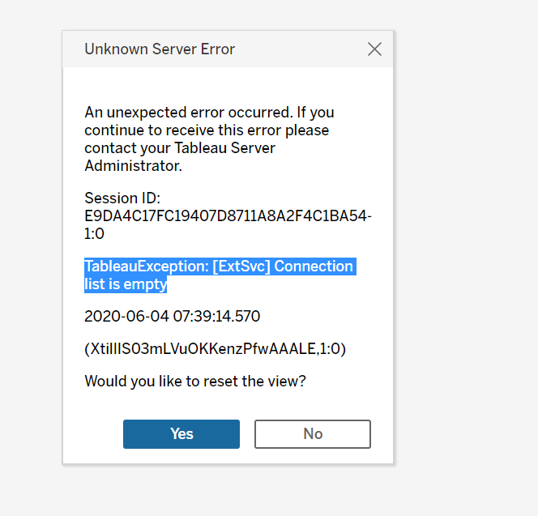Click the '1:0' line under session ID
The width and height of the screenshot is (538, 516).
[x=95, y=234]
